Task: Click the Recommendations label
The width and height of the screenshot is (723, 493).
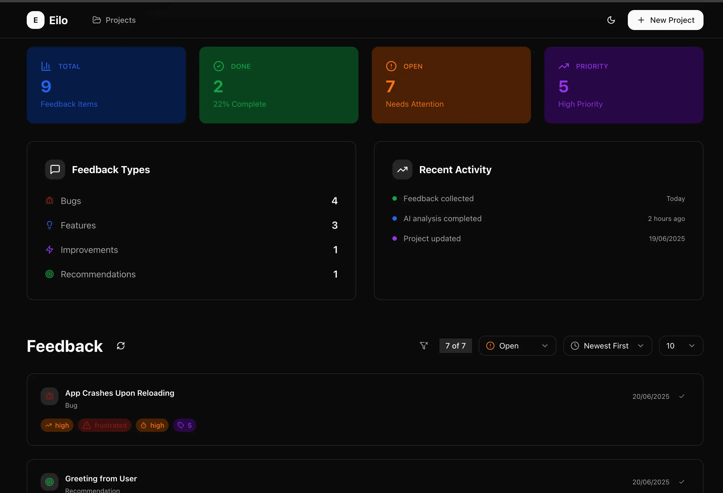Action: point(98,274)
